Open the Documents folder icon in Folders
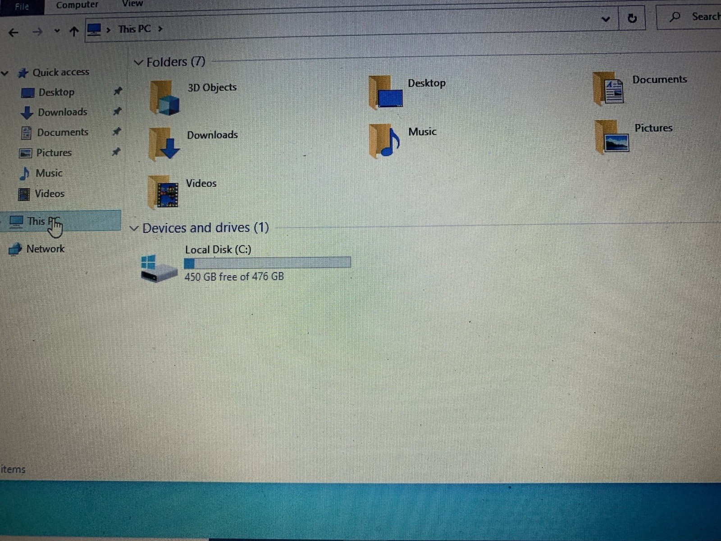The height and width of the screenshot is (541, 721). (609, 88)
